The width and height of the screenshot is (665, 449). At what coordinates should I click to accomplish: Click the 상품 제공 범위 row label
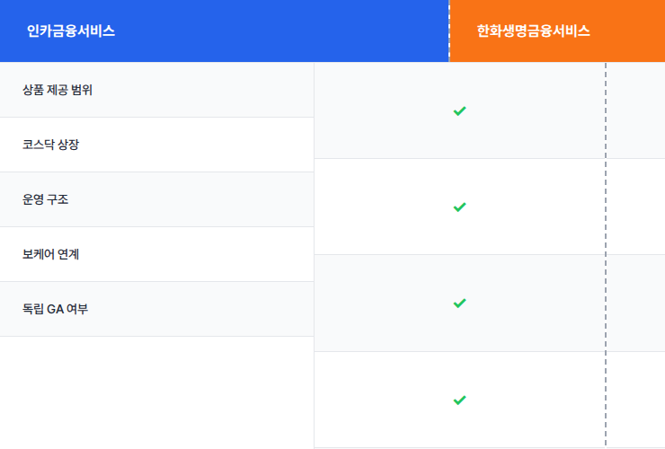(x=58, y=90)
